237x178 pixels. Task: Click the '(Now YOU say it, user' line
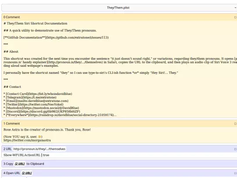coord(23,137)
